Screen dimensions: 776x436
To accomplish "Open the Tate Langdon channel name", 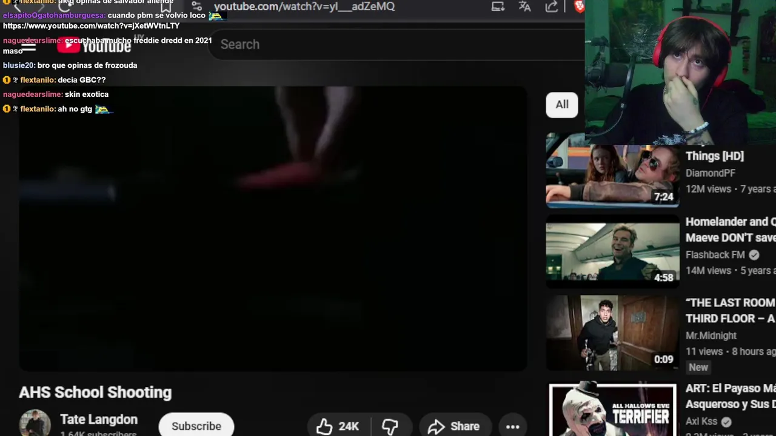I will [x=99, y=419].
